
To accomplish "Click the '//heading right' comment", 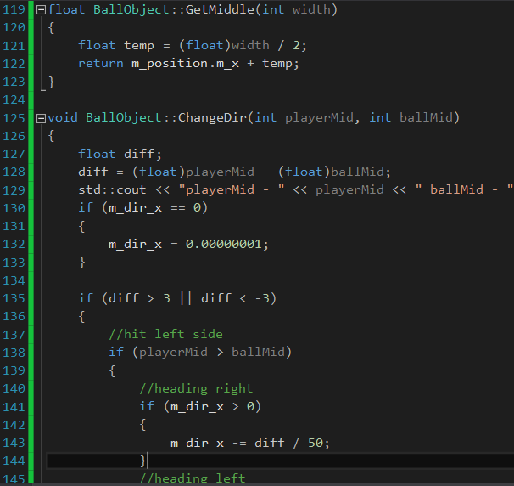I will [x=196, y=388].
